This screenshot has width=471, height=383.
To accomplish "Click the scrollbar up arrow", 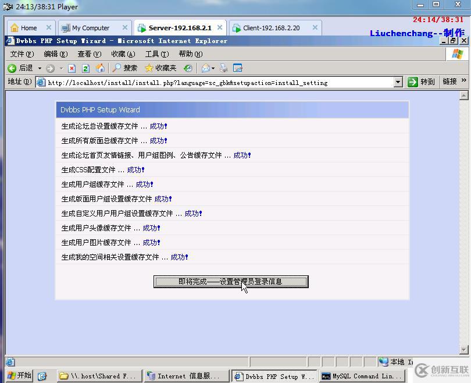I will click(x=463, y=95).
